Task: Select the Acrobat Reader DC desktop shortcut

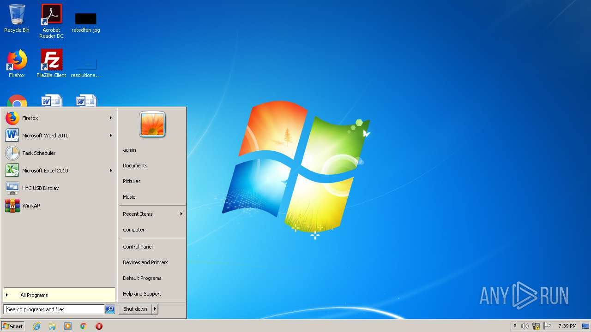Action: point(51,21)
